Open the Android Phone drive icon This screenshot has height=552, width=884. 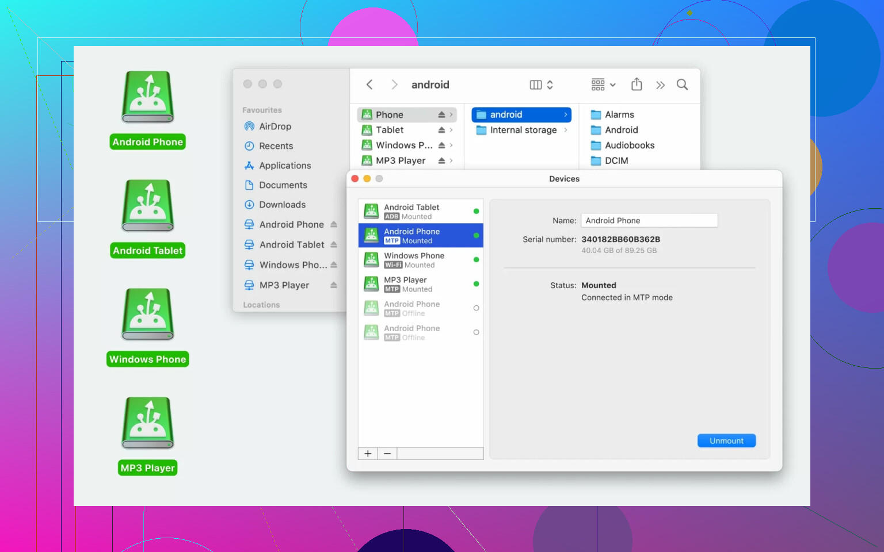pyautogui.click(x=148, y=97)
